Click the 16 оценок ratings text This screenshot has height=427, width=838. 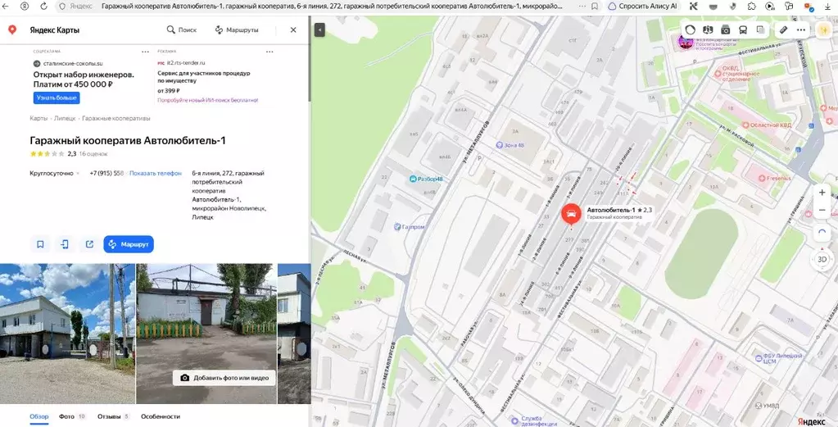[x=93, y=154]
